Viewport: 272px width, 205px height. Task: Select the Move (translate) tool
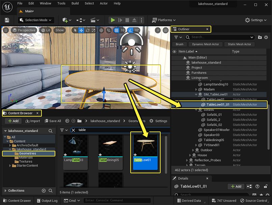pyautogui.click(x=81, y=30)
